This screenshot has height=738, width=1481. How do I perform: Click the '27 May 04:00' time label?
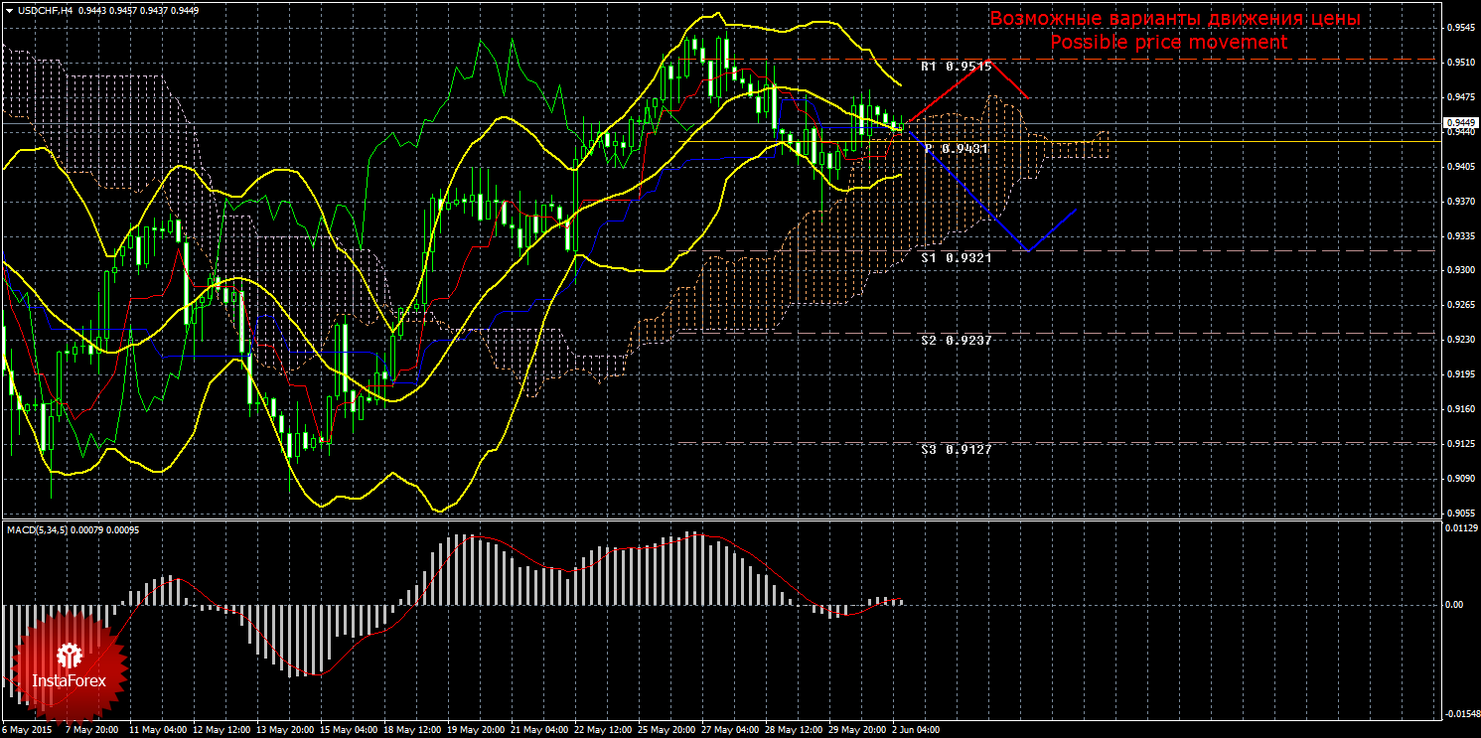(729, 729)
